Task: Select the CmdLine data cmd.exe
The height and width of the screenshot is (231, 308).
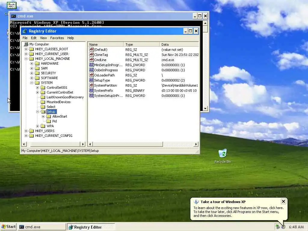Action: [168, 60]
